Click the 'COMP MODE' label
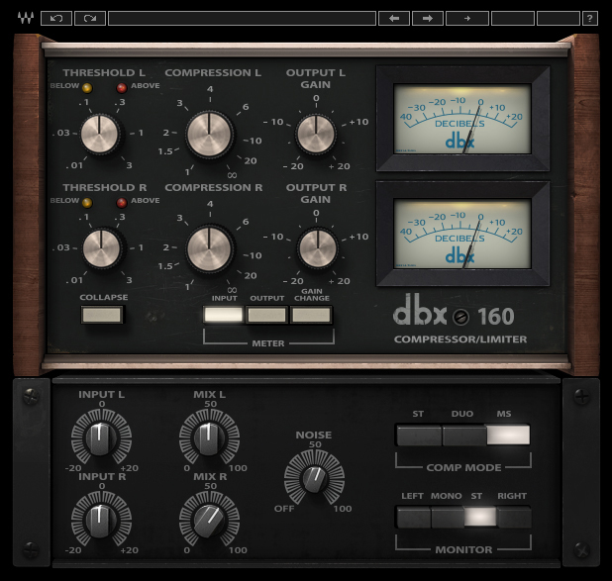The width and height of the screenshot is (612, 581). (463, 467)
